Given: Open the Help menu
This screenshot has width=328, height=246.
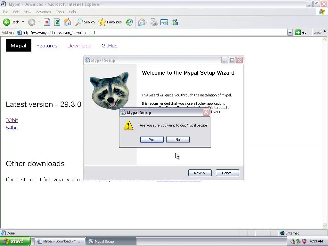Looking at the screenshot, I should click(72, 12).
